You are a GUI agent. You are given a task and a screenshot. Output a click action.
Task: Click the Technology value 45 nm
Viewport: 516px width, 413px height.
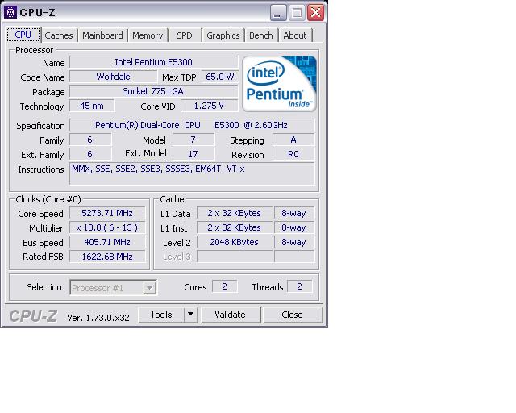pos(92,106)
